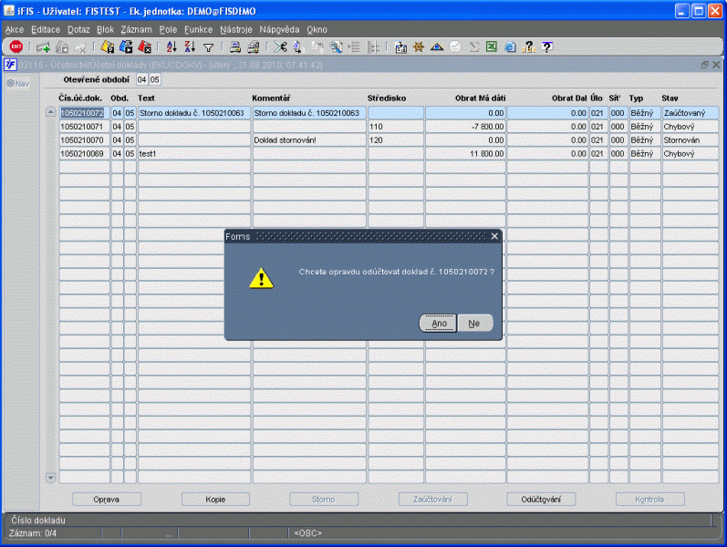Click the triangle pyramid toolbar icon

(437, 46)
